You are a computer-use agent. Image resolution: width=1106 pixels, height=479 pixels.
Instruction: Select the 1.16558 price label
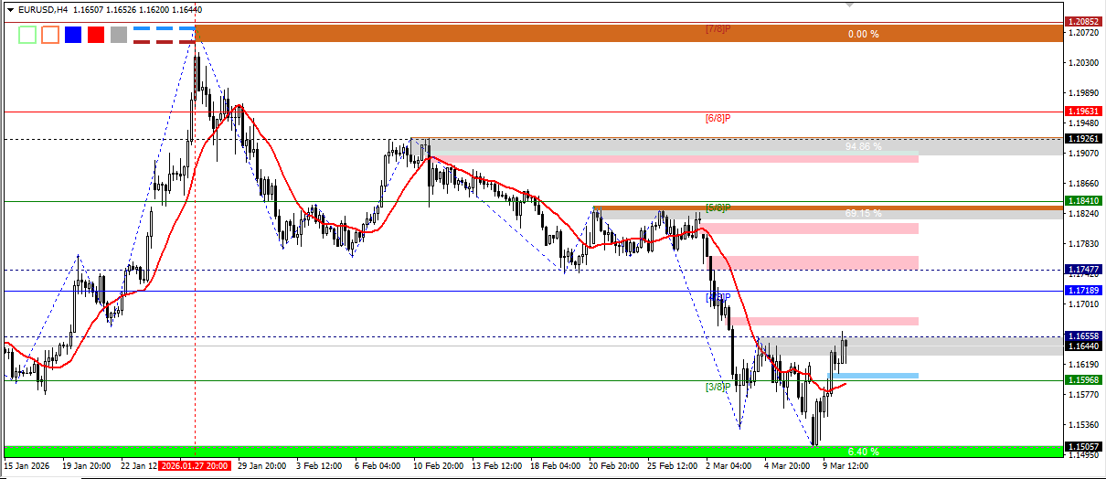[1082, 336]
